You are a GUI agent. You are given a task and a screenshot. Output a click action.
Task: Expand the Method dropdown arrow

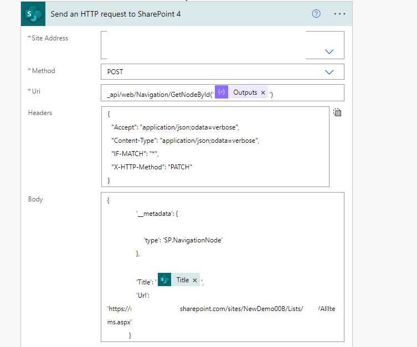coord(330,72)
